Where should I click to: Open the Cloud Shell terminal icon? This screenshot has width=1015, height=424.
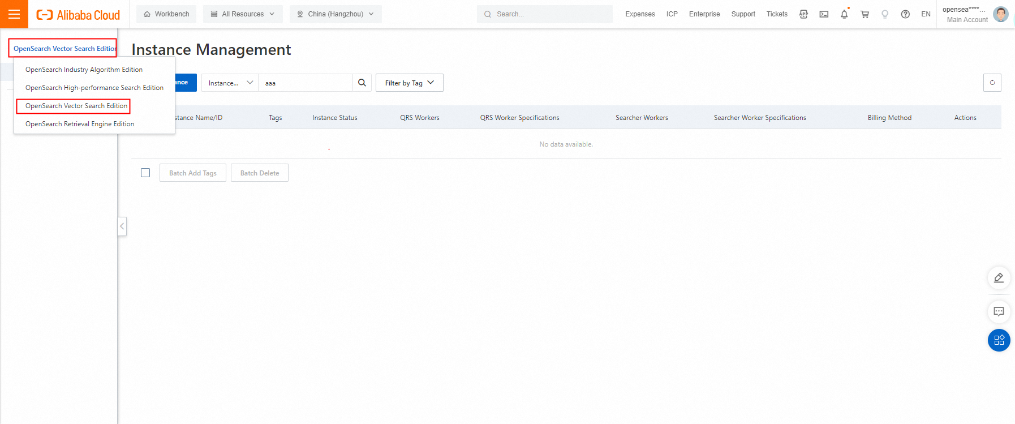[824, 14]
